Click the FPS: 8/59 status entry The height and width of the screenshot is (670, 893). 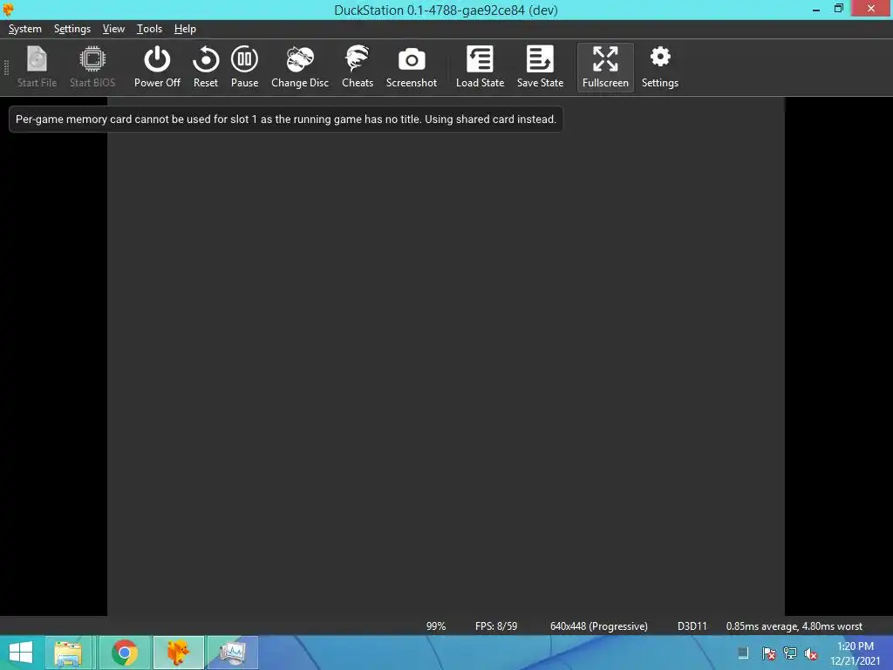pyautogui.click(x=496, y=626)
